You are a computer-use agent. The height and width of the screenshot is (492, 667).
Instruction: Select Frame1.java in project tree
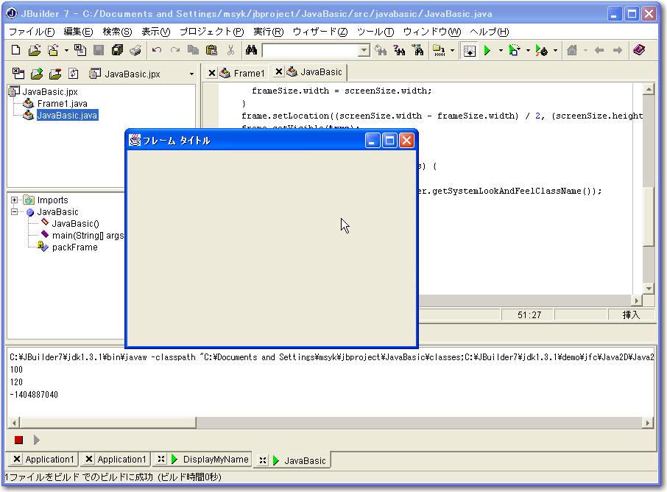tap(62, 104)
